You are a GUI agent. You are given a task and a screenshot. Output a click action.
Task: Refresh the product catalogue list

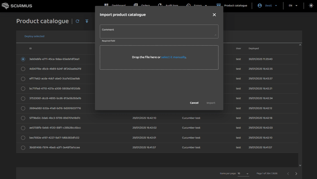pos(78,21)
